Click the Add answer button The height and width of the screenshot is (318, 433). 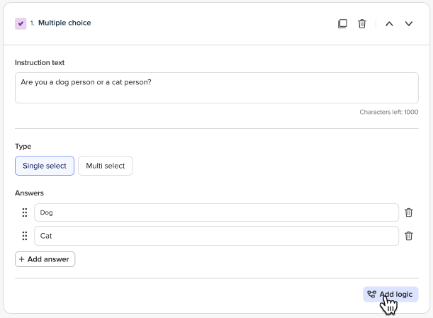coord(45,259)
